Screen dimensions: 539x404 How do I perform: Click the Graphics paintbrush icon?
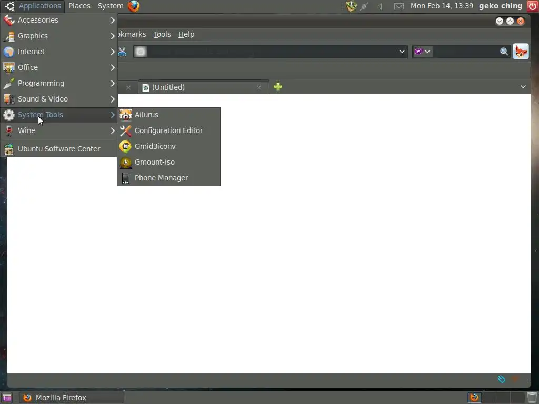[9, 36]
